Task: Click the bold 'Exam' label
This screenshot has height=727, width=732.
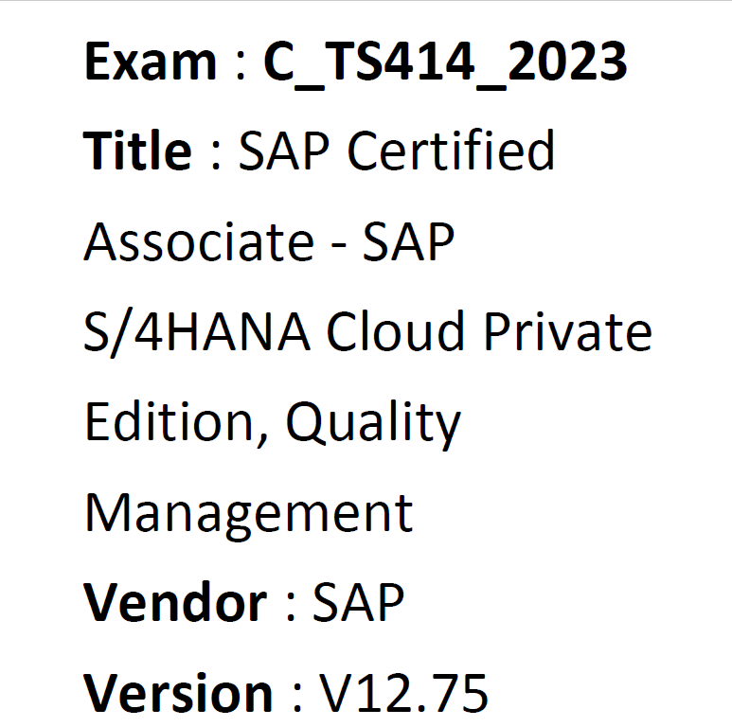Action: pyautogui.click(x=151, y=62)
